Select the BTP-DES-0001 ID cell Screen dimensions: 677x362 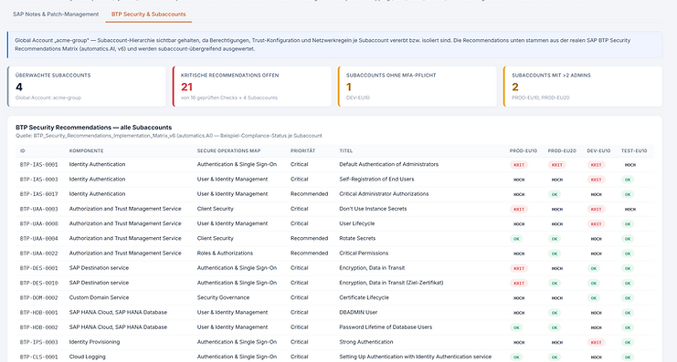[39, 268]
